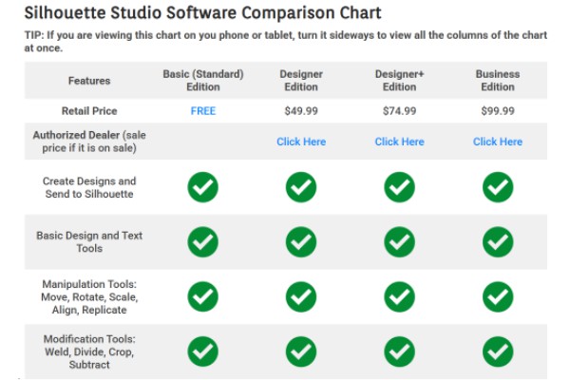
Task: Click Basic Edition checkmark for Modification Tools
Action: pyautogui.click(x=202, y=351)
